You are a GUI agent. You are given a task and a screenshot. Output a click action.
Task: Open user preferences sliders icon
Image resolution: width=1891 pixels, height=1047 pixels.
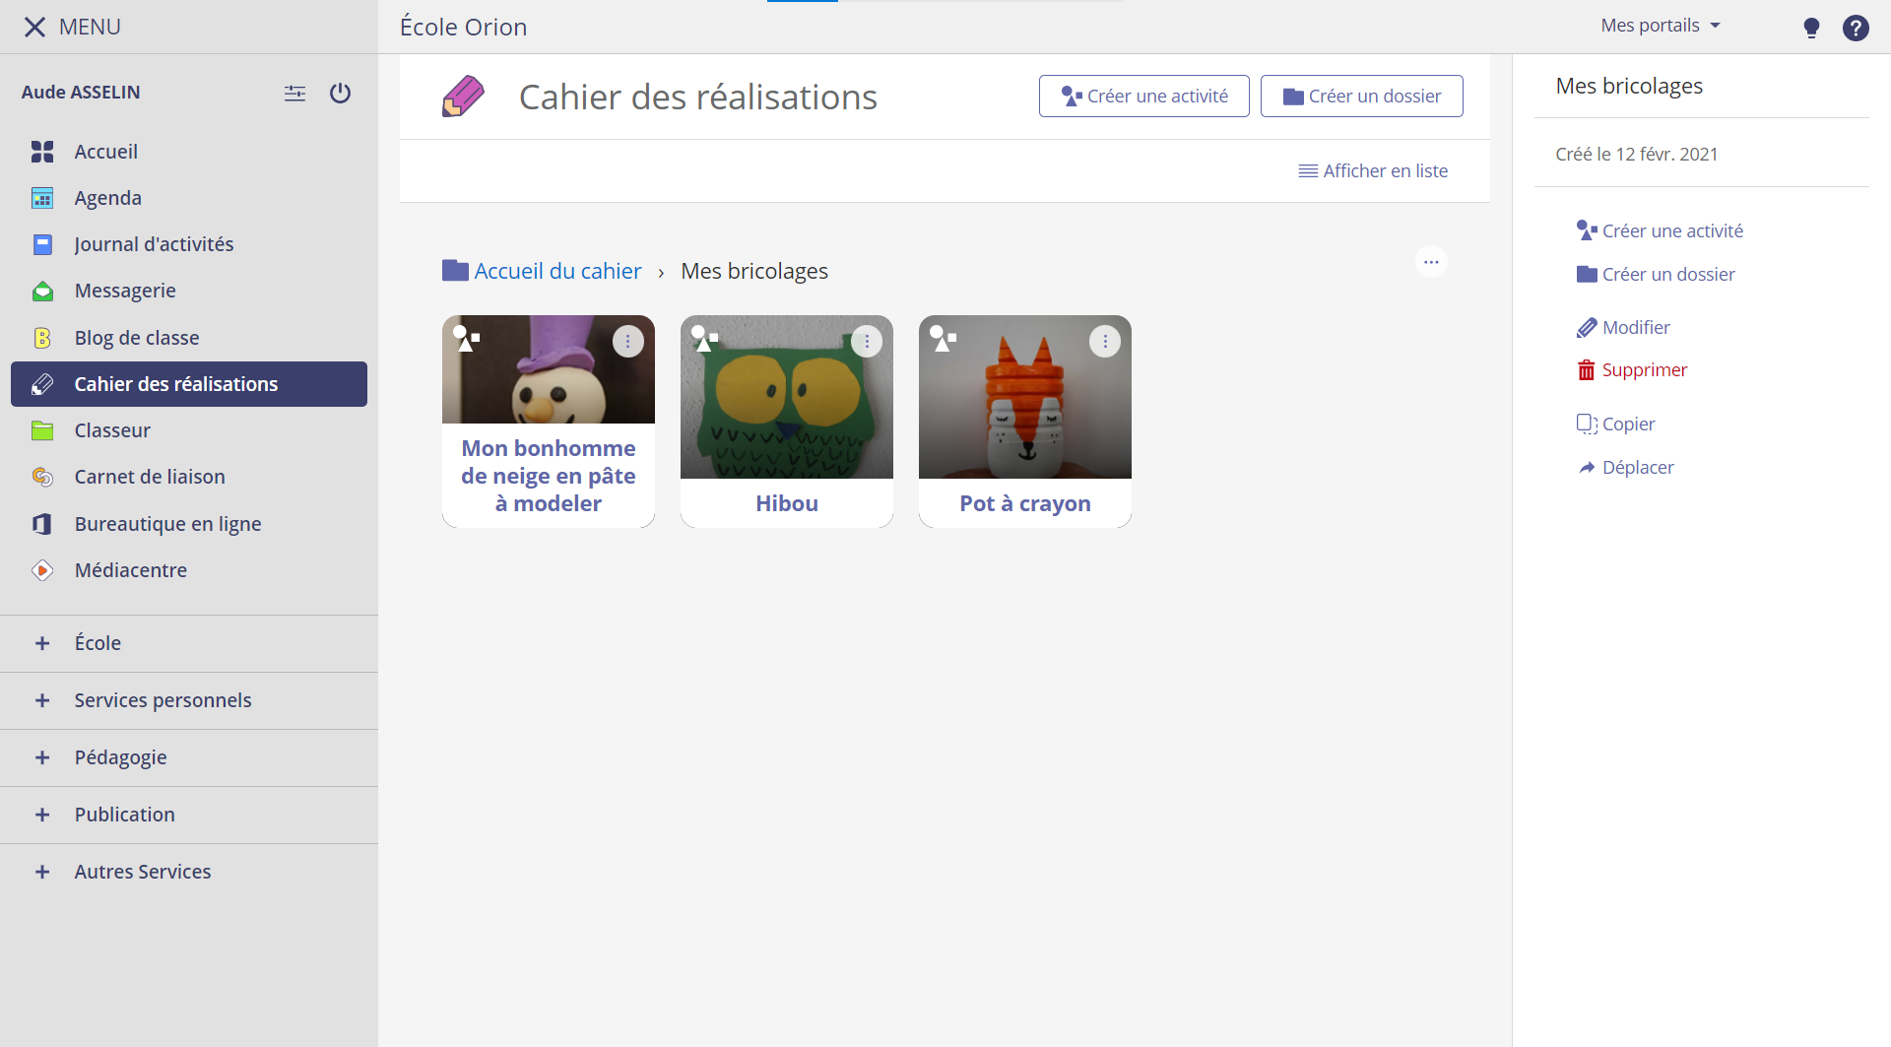(294, 93)
